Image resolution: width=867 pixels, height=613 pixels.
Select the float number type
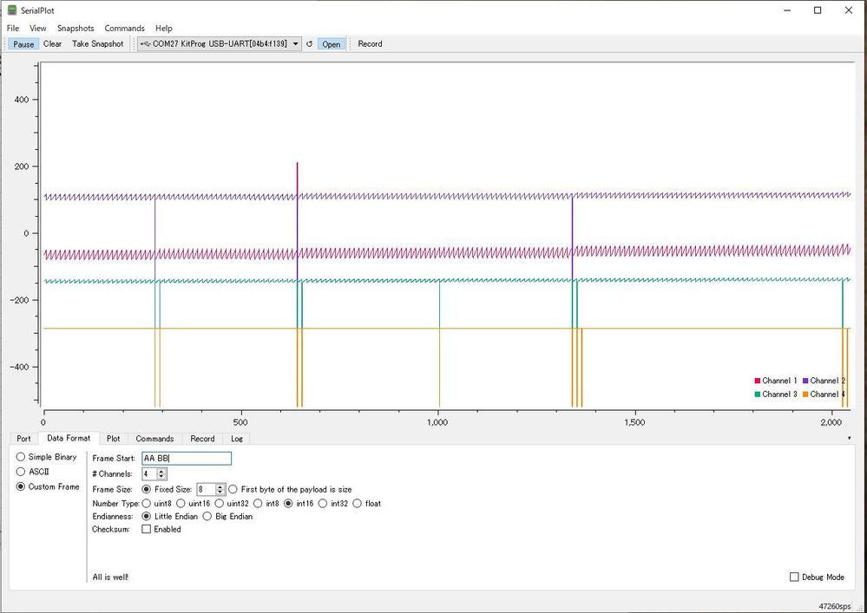pos(358,503)
